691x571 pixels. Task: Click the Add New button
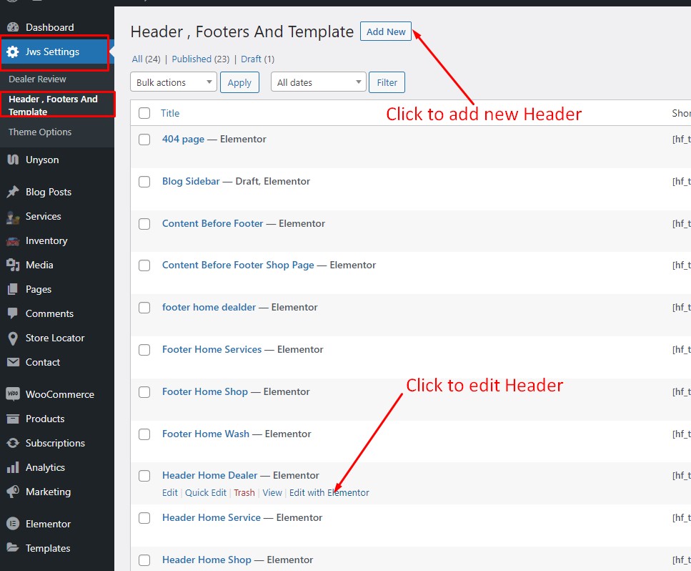386,31
